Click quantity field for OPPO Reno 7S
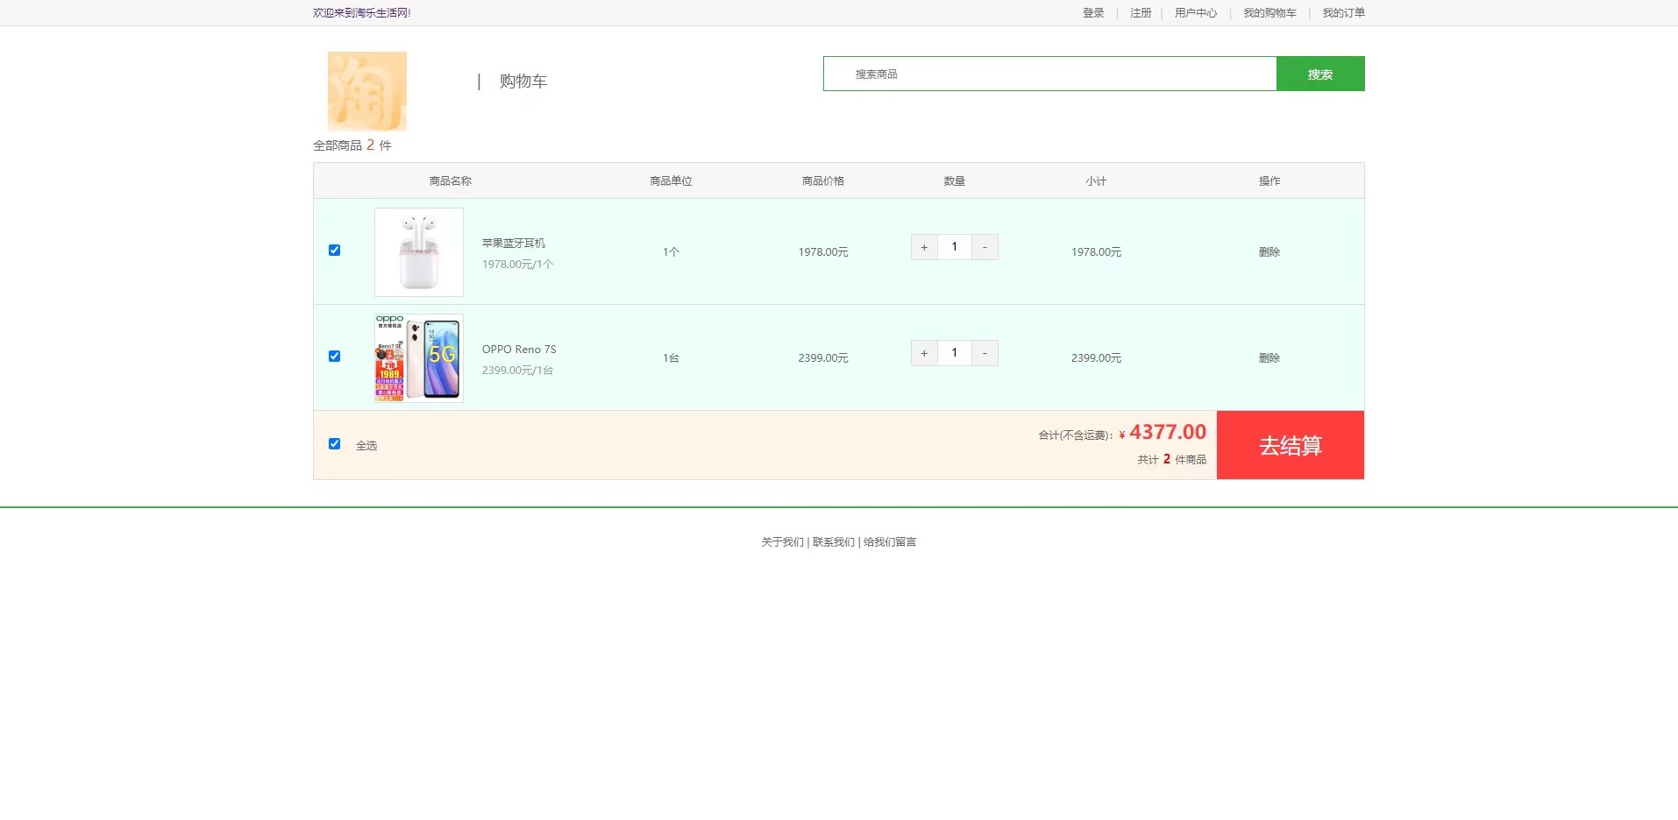This screenshot has width=1678, height=820. coord(955,353)
